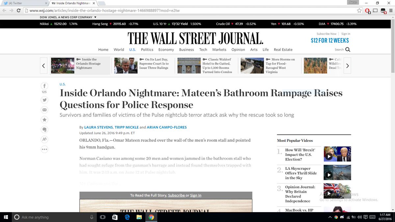Open Task View on taskbar

click(102, 217)
